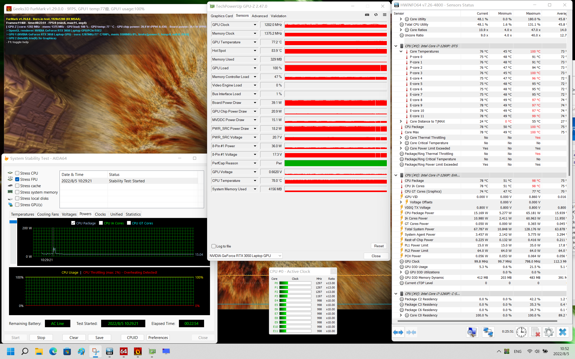Click the GPU-Z screenshot camera icon
The image size is (575, 359).
click(x=367, y=15)
